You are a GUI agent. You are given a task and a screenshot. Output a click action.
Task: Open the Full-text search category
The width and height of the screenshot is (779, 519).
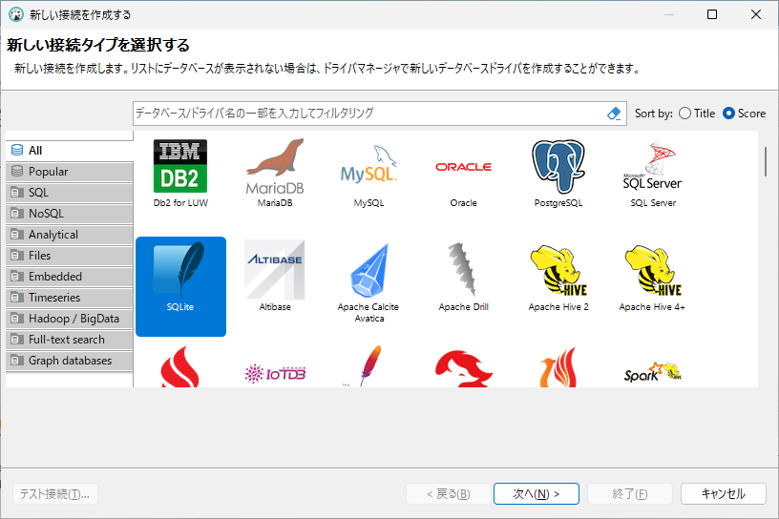pos(70,340)
